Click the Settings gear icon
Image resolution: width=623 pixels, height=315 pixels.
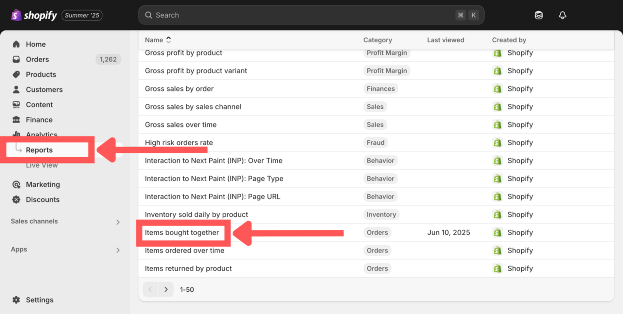16,300
